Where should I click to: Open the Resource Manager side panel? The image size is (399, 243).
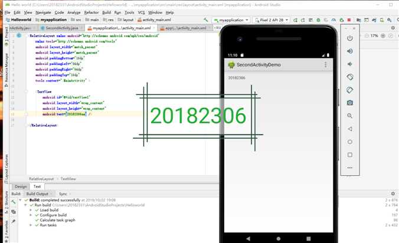click(6, 70)
